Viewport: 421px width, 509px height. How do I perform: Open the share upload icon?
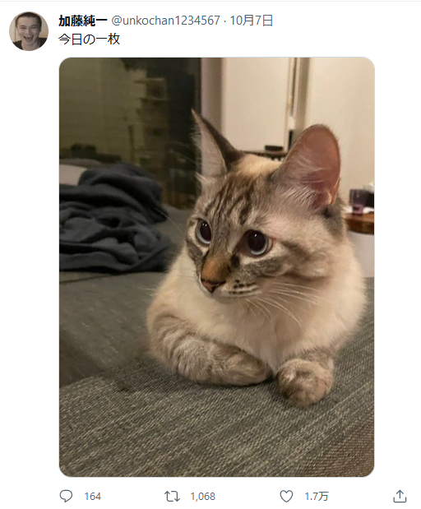point(400,496)
